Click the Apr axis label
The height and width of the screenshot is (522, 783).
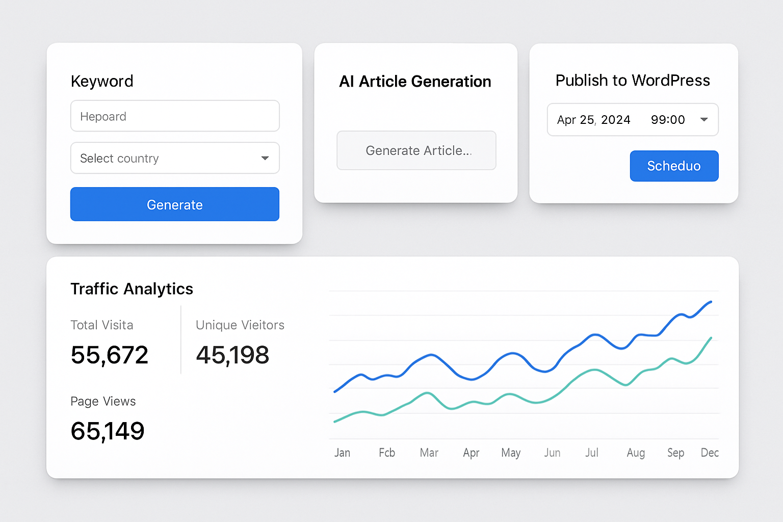471,453
